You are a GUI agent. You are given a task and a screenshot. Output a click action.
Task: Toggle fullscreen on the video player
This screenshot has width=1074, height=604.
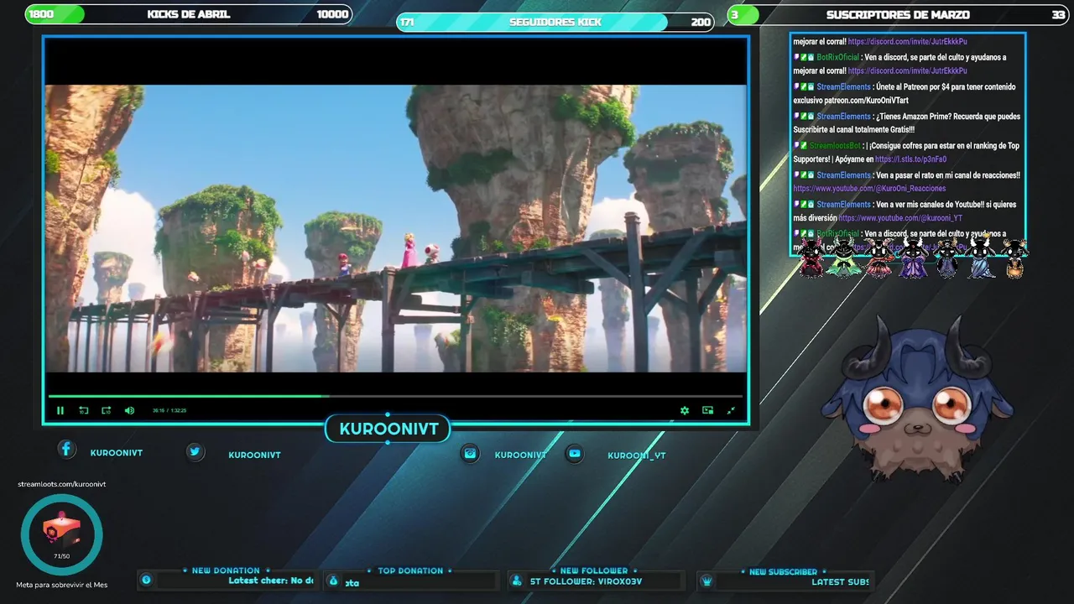[731, 410]
